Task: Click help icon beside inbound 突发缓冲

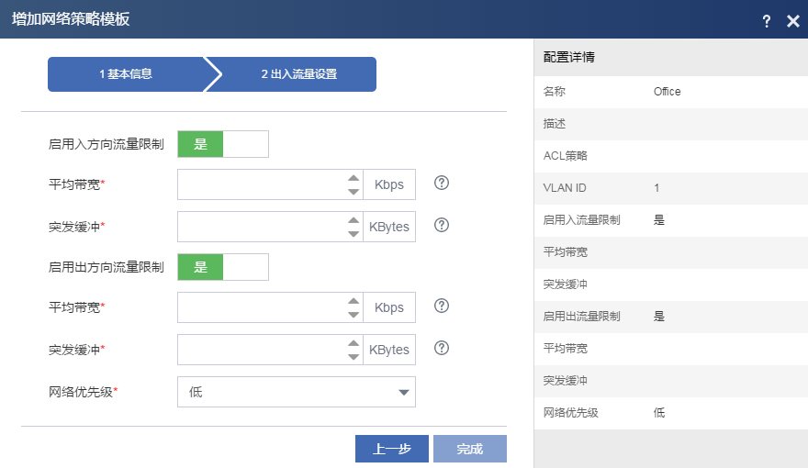Action: pos(442,225)
